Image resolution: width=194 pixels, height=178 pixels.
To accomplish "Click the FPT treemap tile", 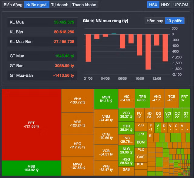I will click(x=32, y=125).
